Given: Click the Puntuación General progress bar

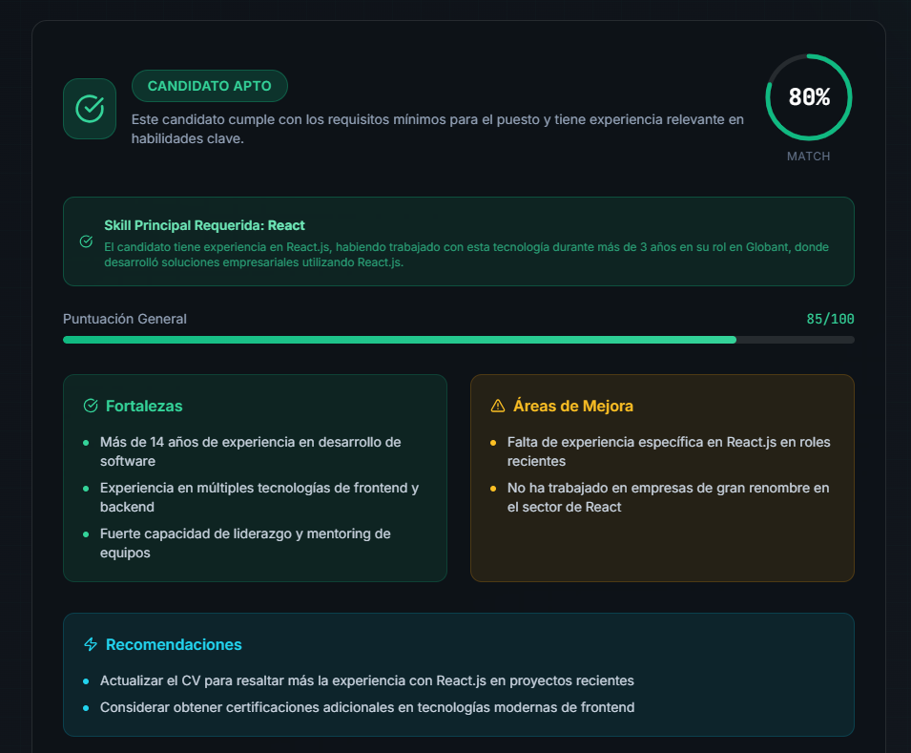Looking at the screenshot, I should 459,339.
